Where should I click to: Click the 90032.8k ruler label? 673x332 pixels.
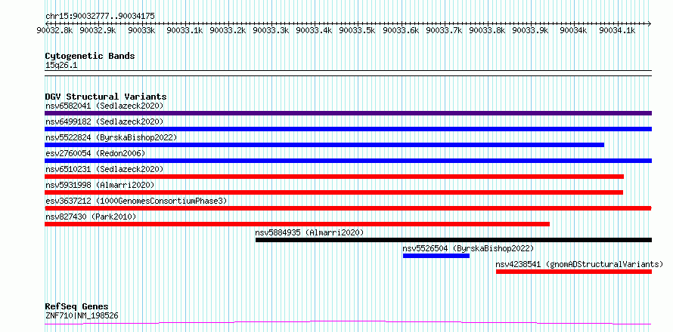(54, 30)
